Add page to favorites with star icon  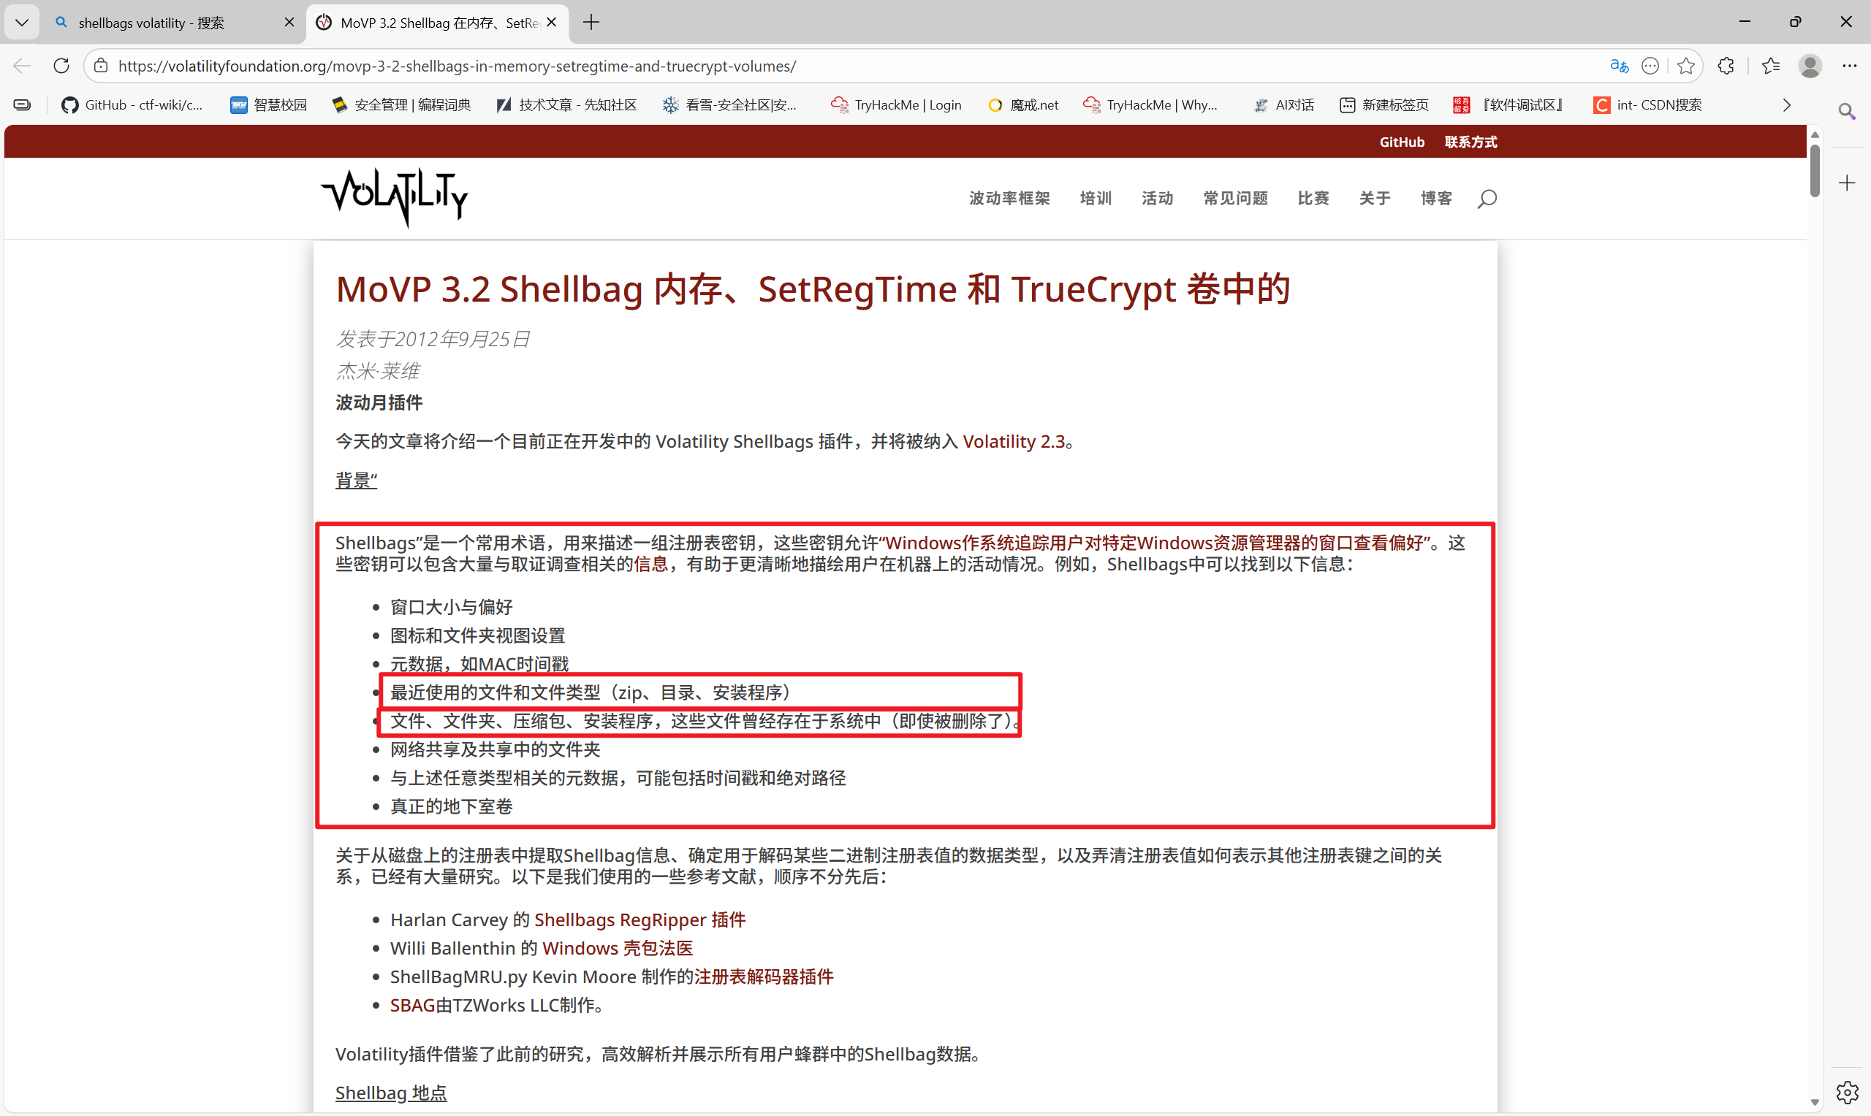click(x=1686, y=66)
